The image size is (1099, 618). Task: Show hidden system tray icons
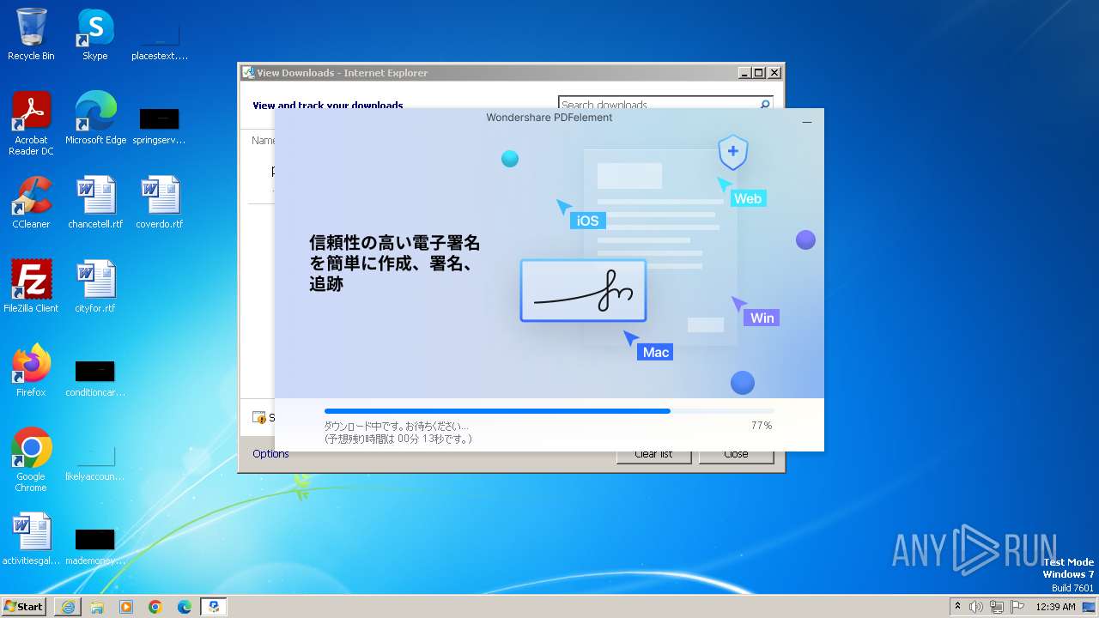[x=957, y=607]
